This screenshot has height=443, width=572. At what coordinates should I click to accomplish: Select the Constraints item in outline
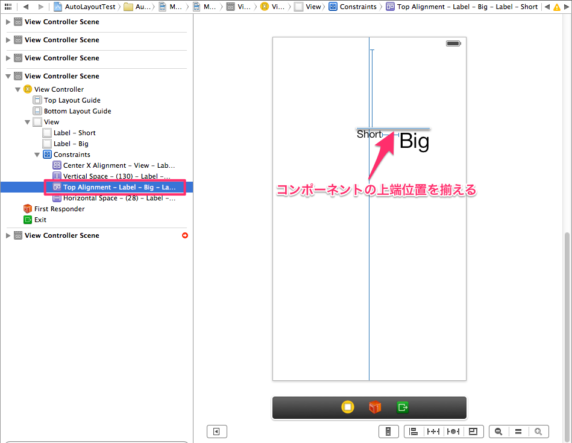click(x=72, y=155)
